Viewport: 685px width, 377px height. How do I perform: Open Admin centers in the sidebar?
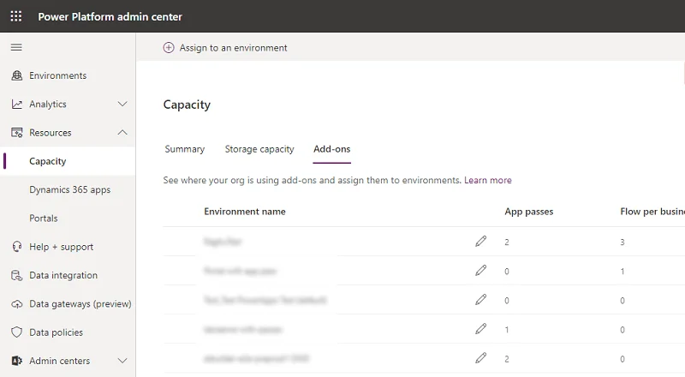click(x=59, y=361)
